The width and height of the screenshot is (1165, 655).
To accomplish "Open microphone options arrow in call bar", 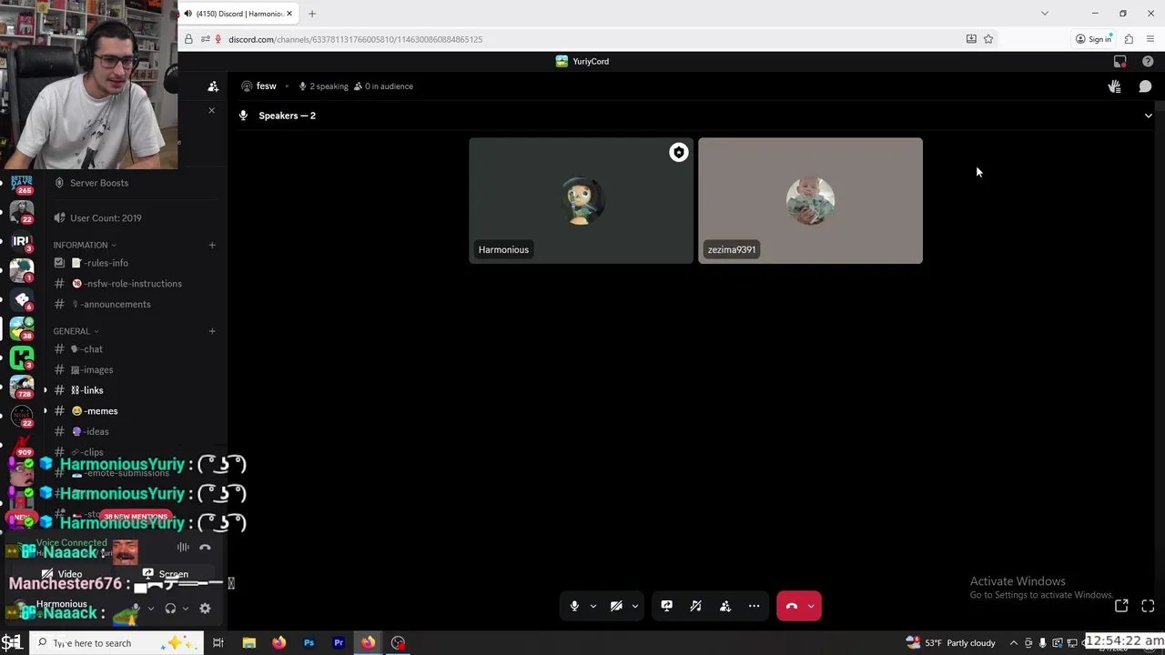I will click(x=593, y=606).
